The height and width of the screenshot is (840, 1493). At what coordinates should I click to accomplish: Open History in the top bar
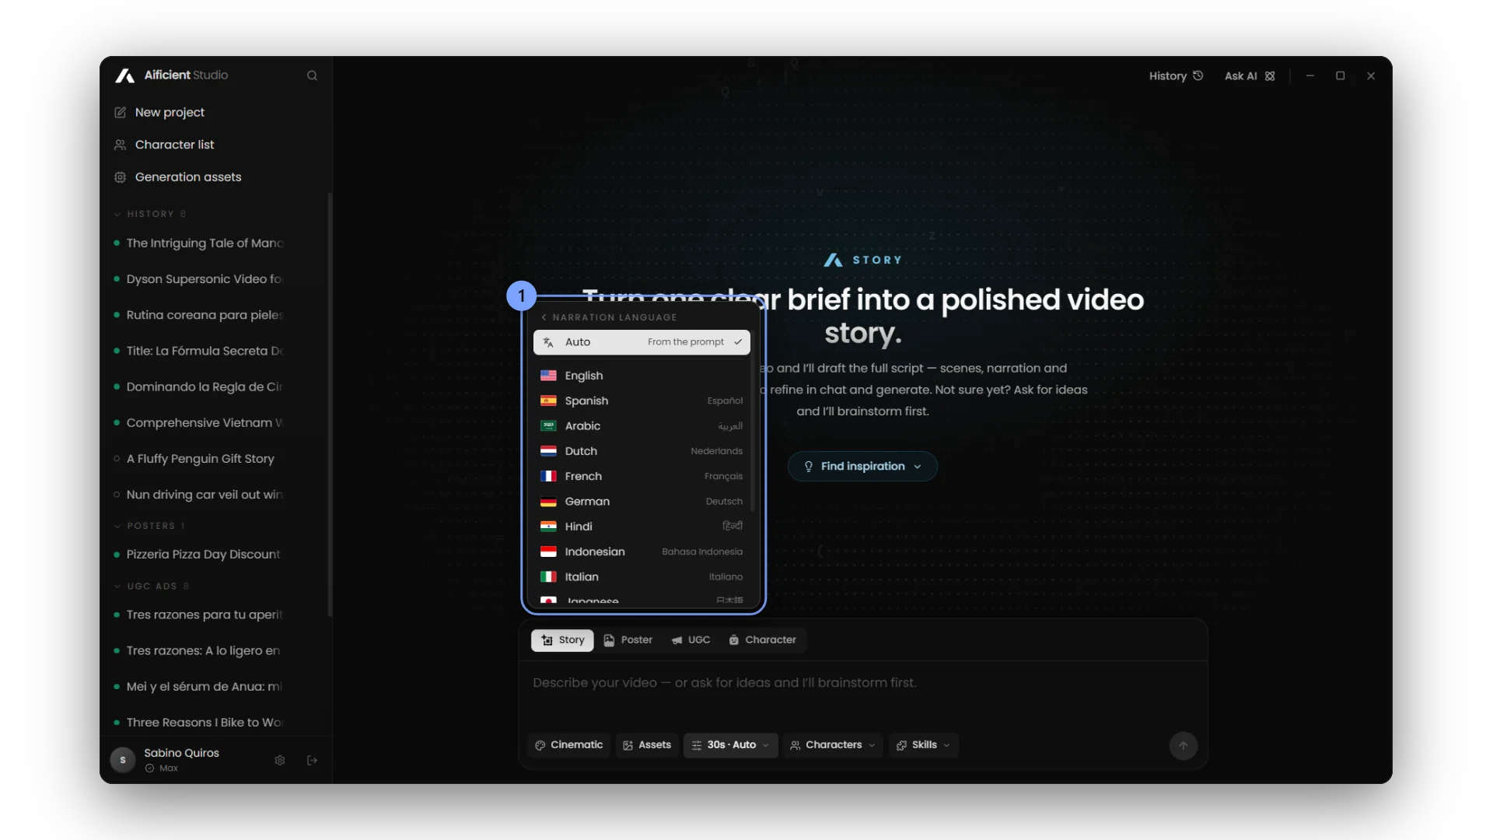point(1176,76)
